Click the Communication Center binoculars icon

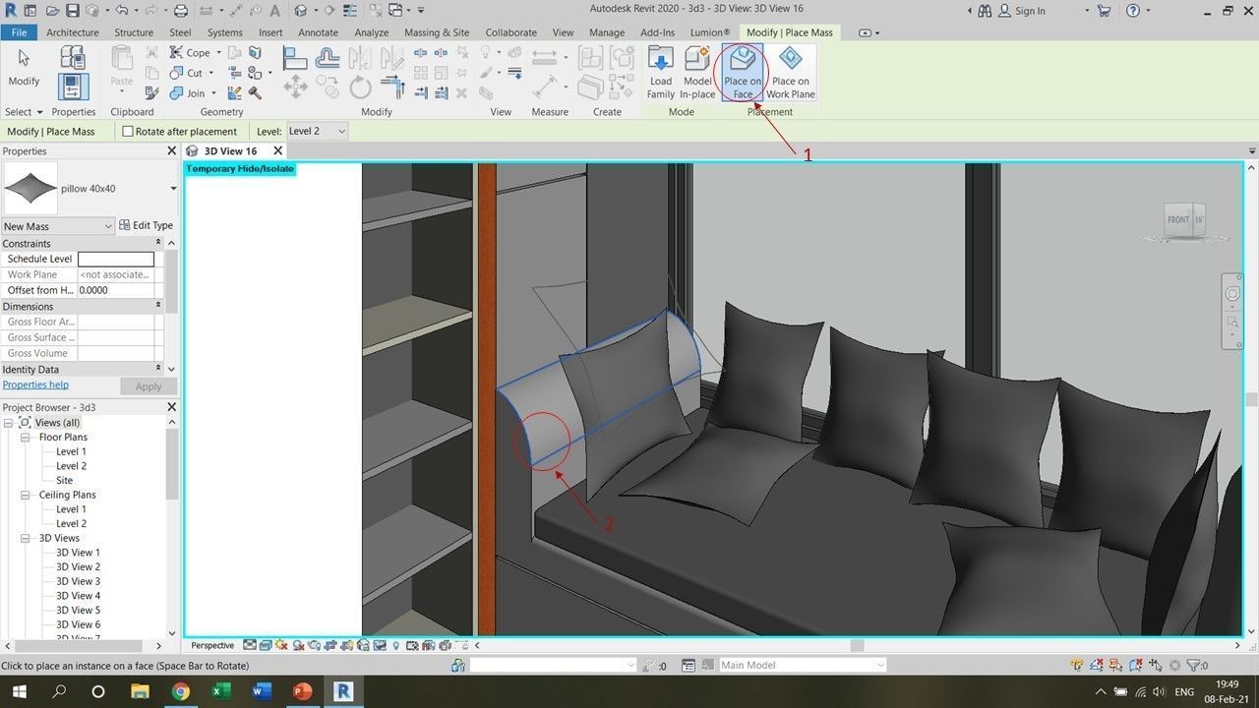(984, 11)
